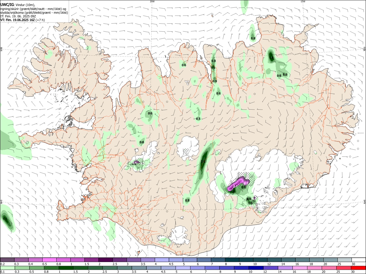The width and height of the screenshot is (366, 274).
Task: Click the 'VT: Fim. 19.06.2025 16Z' valid time
Action: point(18,20)
